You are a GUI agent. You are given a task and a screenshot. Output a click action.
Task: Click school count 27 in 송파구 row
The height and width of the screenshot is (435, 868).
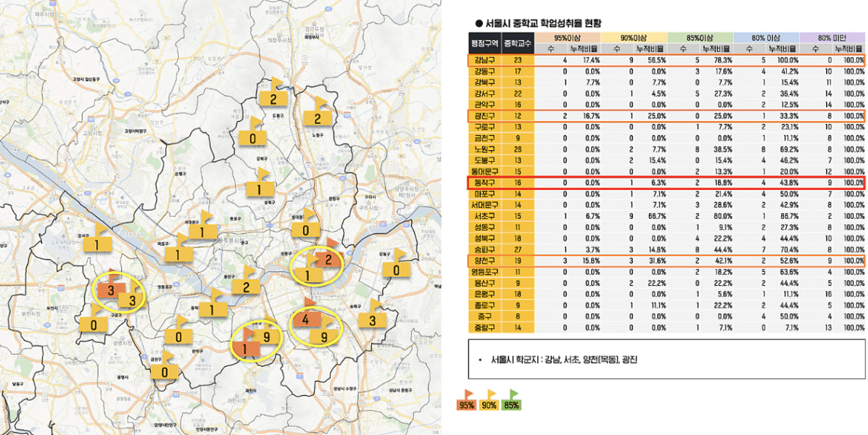[x=518, y=249]
